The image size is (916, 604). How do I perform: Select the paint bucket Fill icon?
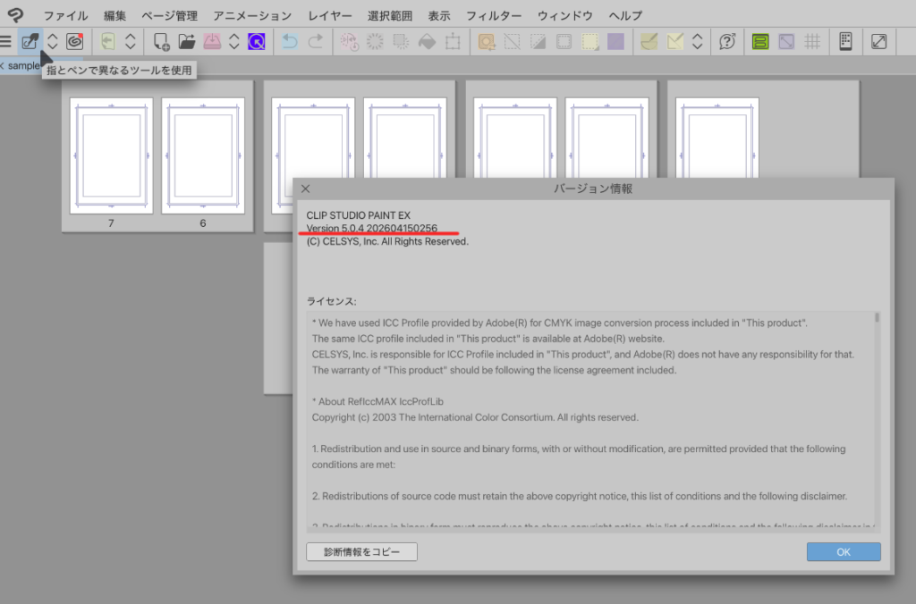(x=427, y=41)
